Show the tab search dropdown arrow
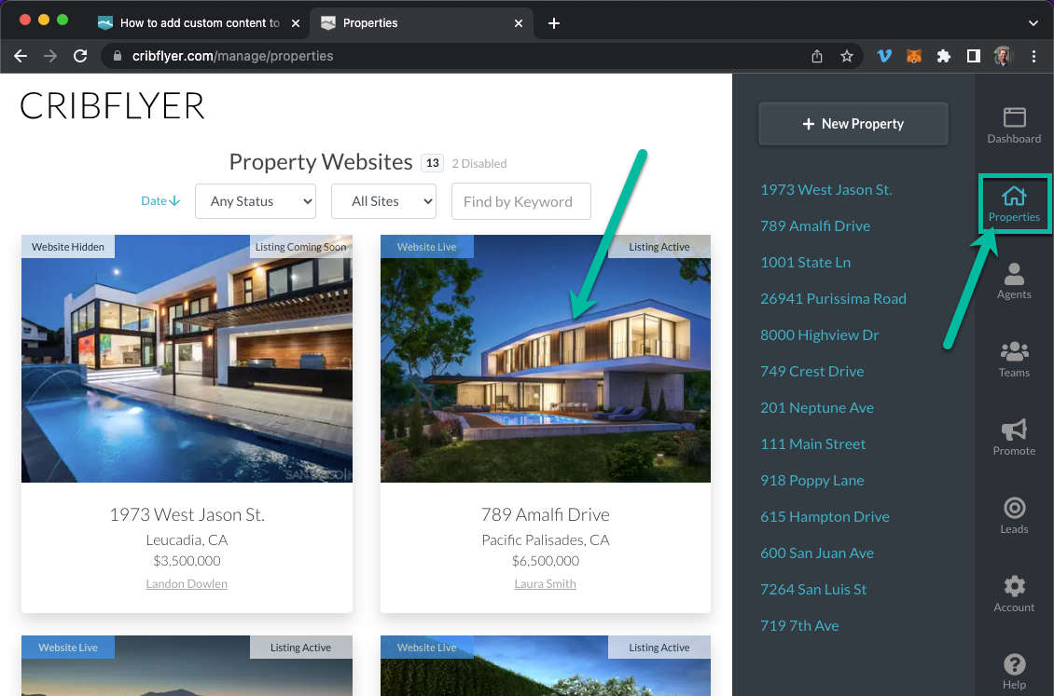This screenshot has height=696, width=1054. click(1033, 23)
